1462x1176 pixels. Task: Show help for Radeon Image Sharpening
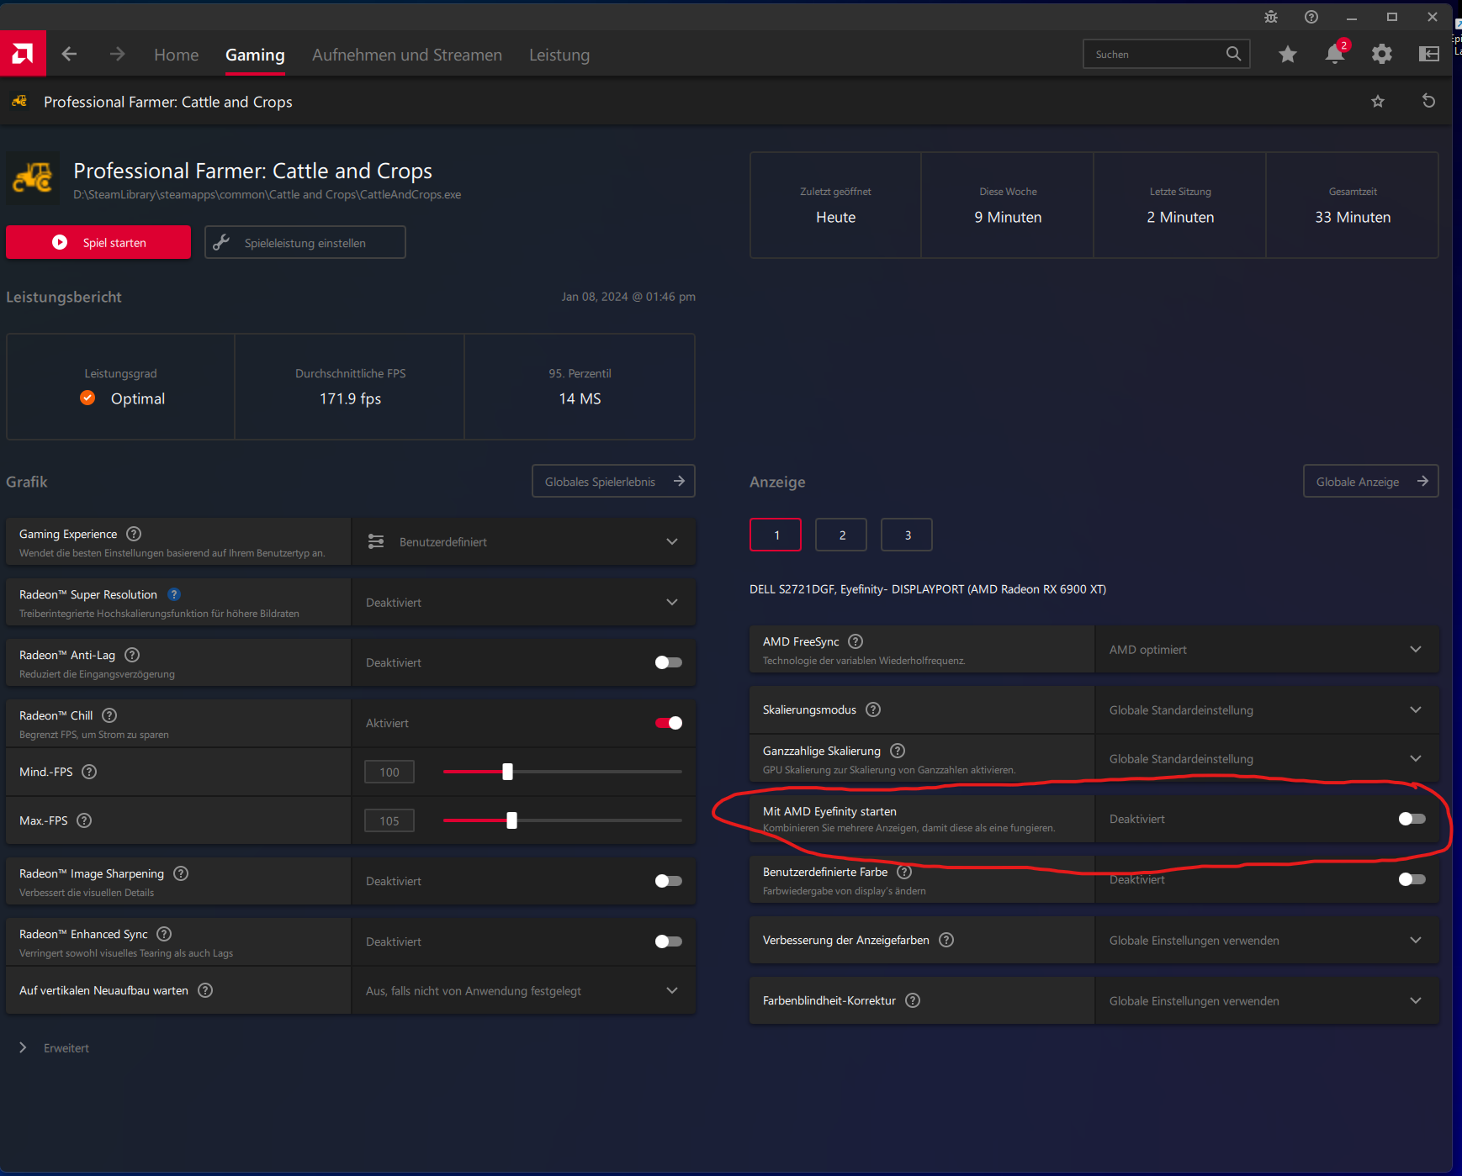(181, 873)
